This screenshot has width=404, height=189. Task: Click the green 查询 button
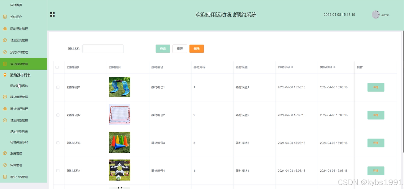[x=163, y=49]
